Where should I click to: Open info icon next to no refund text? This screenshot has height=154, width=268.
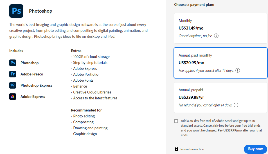click(236, 105)
